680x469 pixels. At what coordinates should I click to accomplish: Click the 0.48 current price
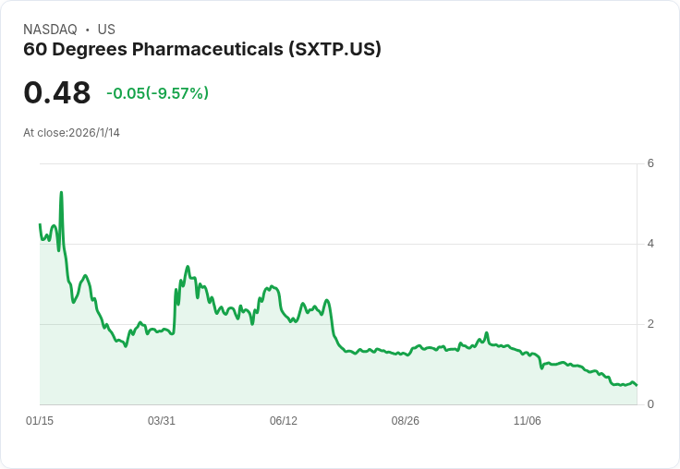[57, 92]
